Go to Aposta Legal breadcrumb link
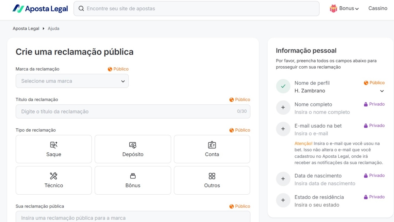394x222 pixels. 26,29
